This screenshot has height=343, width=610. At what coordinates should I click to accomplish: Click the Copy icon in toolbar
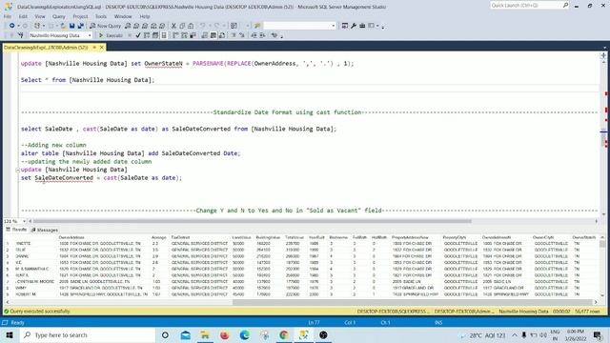point(182,26)
